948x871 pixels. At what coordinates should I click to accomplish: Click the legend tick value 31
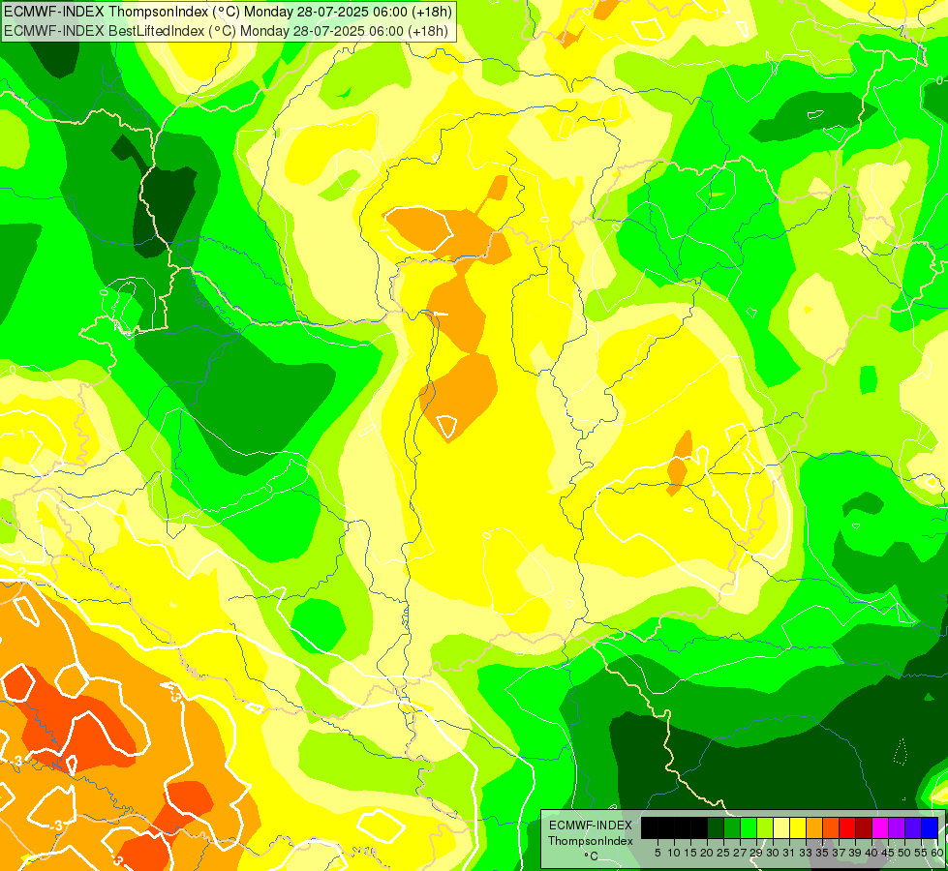pos(789,853)
